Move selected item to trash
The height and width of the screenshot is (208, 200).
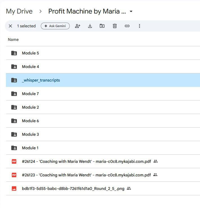point(114,26)
